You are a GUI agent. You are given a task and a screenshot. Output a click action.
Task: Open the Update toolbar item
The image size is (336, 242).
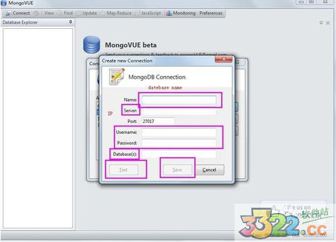(x=89, y=13)
